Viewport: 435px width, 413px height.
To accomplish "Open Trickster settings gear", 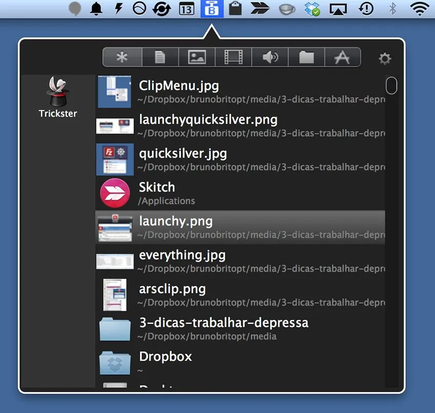I will [385, 59].
